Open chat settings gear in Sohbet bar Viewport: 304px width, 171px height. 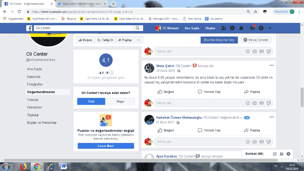pos(288,154)
